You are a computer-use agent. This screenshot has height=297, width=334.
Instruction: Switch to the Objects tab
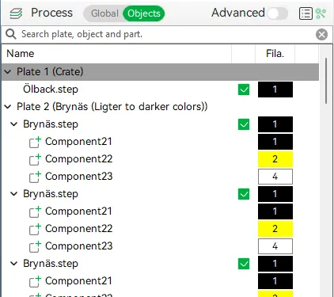144,13
